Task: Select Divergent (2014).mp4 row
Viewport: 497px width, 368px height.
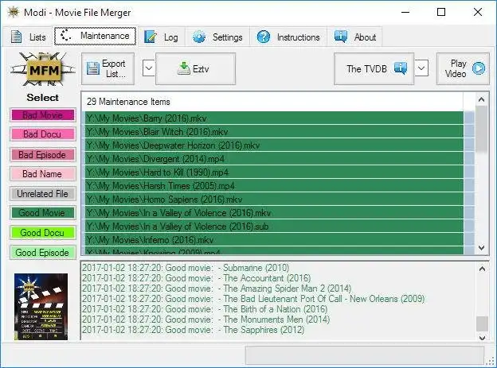Action: click(x=274, y=158)
